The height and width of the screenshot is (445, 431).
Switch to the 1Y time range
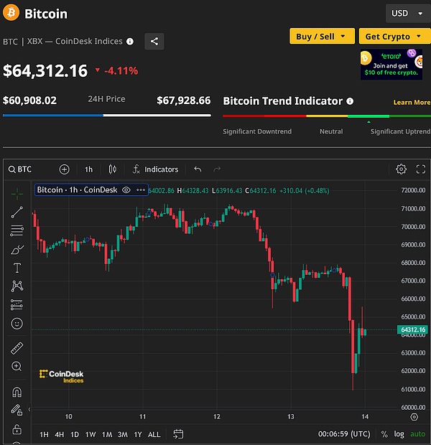point(138,434)
